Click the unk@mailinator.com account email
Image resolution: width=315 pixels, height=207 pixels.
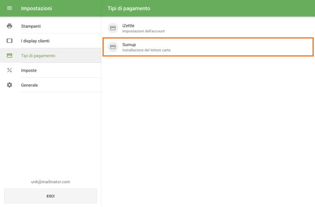pyautogui.click(x=50, y=182)
